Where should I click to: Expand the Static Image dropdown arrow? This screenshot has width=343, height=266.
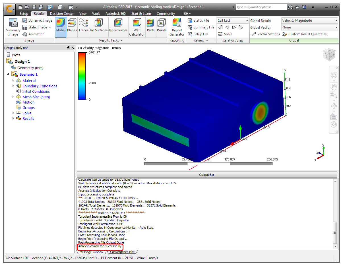point(50,27)
